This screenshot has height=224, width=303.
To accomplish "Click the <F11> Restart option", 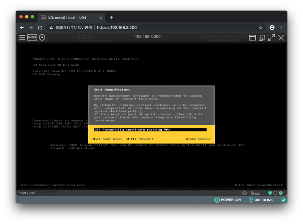I will tap(139, 139).
